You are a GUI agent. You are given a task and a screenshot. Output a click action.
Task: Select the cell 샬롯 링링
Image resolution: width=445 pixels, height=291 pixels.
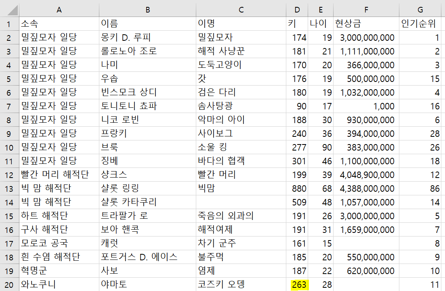(147, 188)
